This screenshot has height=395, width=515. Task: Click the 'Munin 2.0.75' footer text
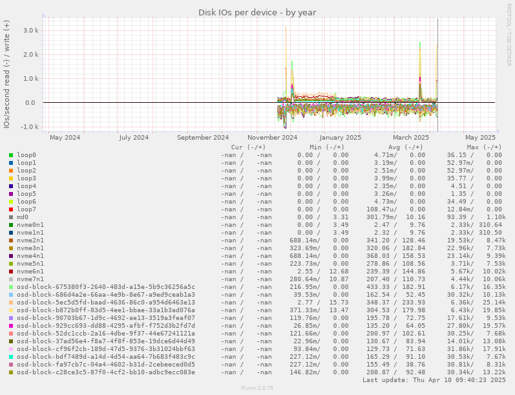[257, 388]
